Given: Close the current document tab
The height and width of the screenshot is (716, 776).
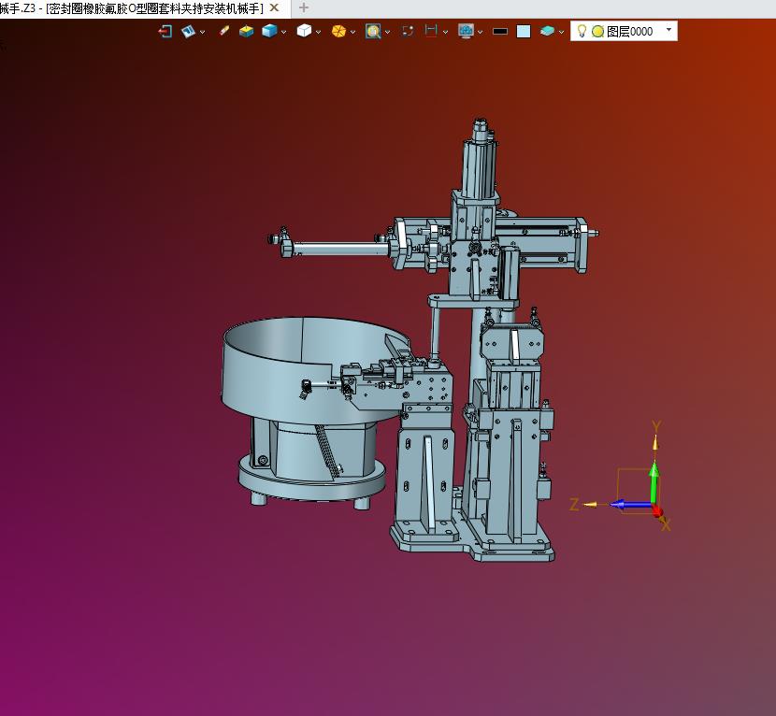Looking at the screenshot, I should coord(274,7).
